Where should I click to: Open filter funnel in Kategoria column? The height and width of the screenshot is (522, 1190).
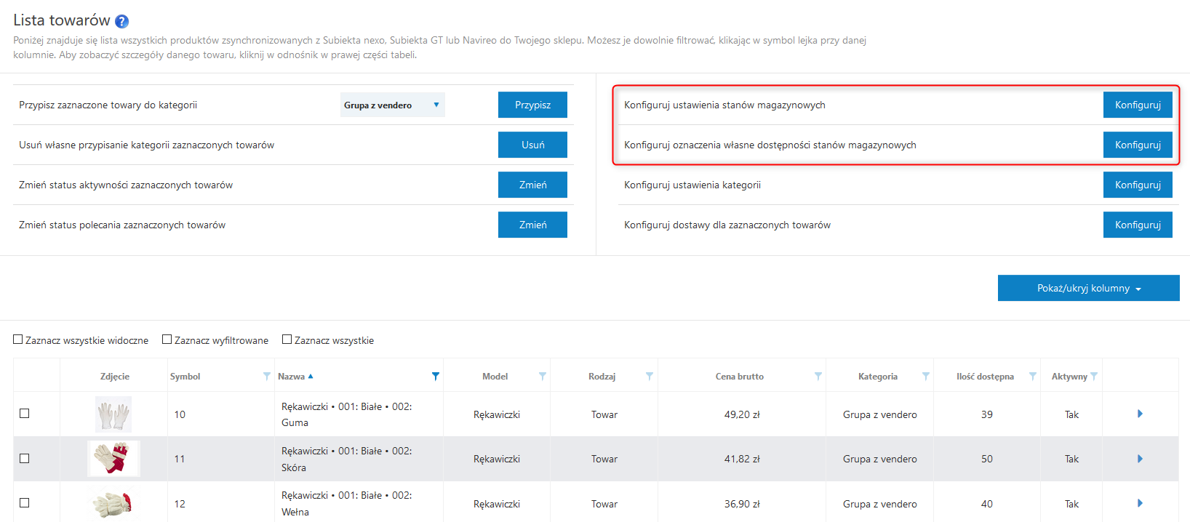[925, 377]
